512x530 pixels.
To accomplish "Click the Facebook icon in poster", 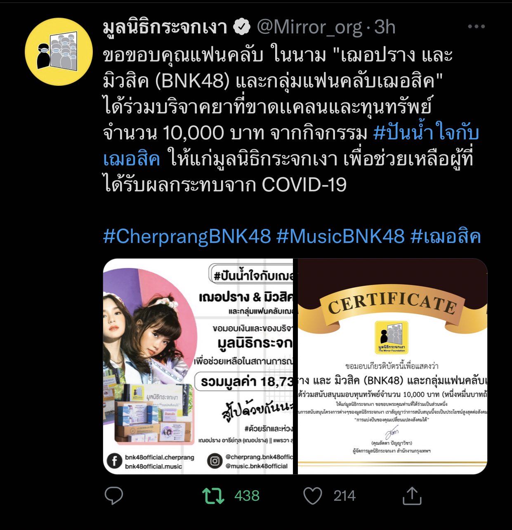I will click(114, 461).
